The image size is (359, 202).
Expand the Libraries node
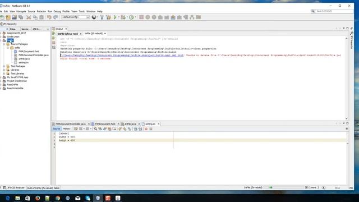point(4,70)
